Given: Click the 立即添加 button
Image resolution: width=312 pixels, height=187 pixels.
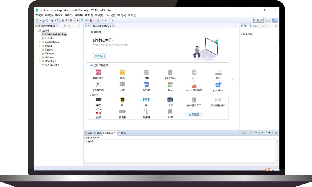Looking at the screenshot, I should click(x=100, y=56).
